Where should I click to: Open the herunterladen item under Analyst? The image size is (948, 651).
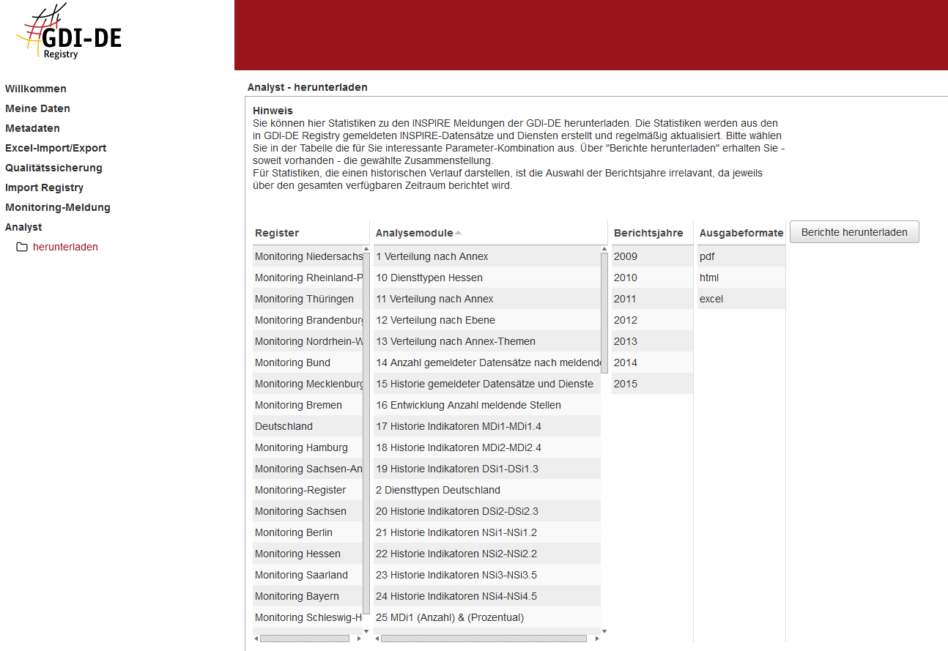[x=65, y=248]
